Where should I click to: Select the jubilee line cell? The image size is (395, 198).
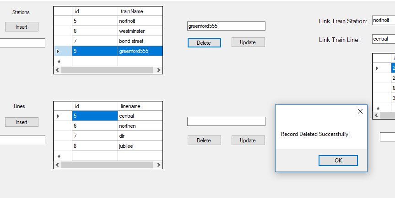140,146
